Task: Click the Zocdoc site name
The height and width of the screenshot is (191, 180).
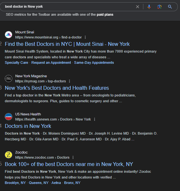Action: 22,153
